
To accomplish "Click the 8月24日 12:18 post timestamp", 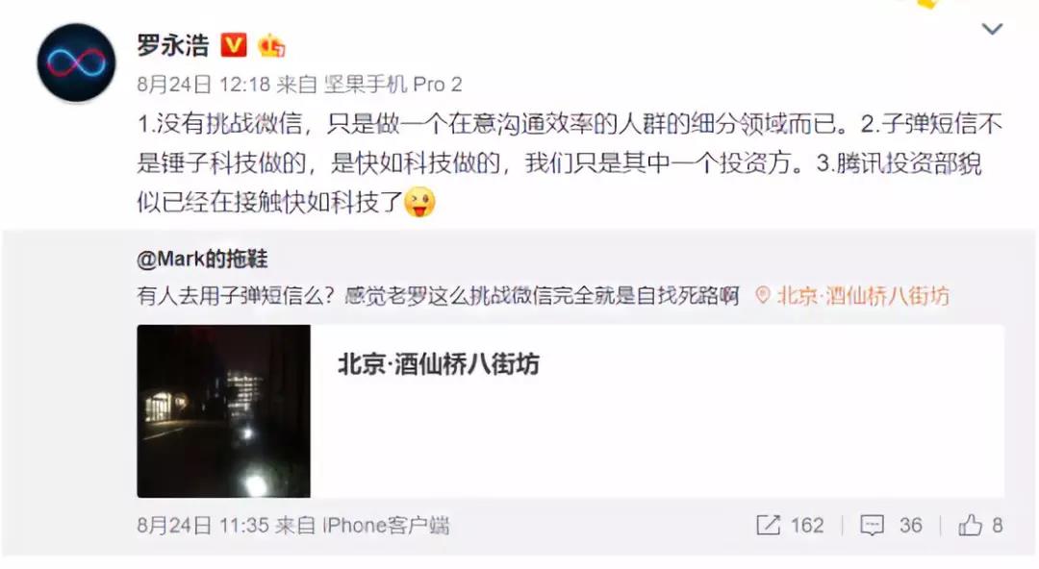I will coord(203,85).
